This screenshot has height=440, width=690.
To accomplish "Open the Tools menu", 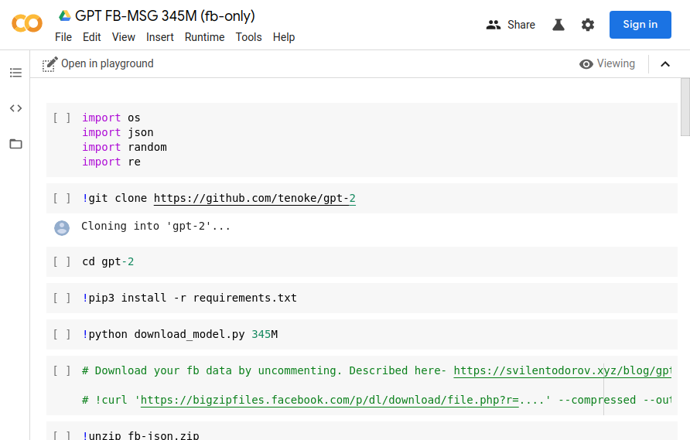I will tap(248, 37).
